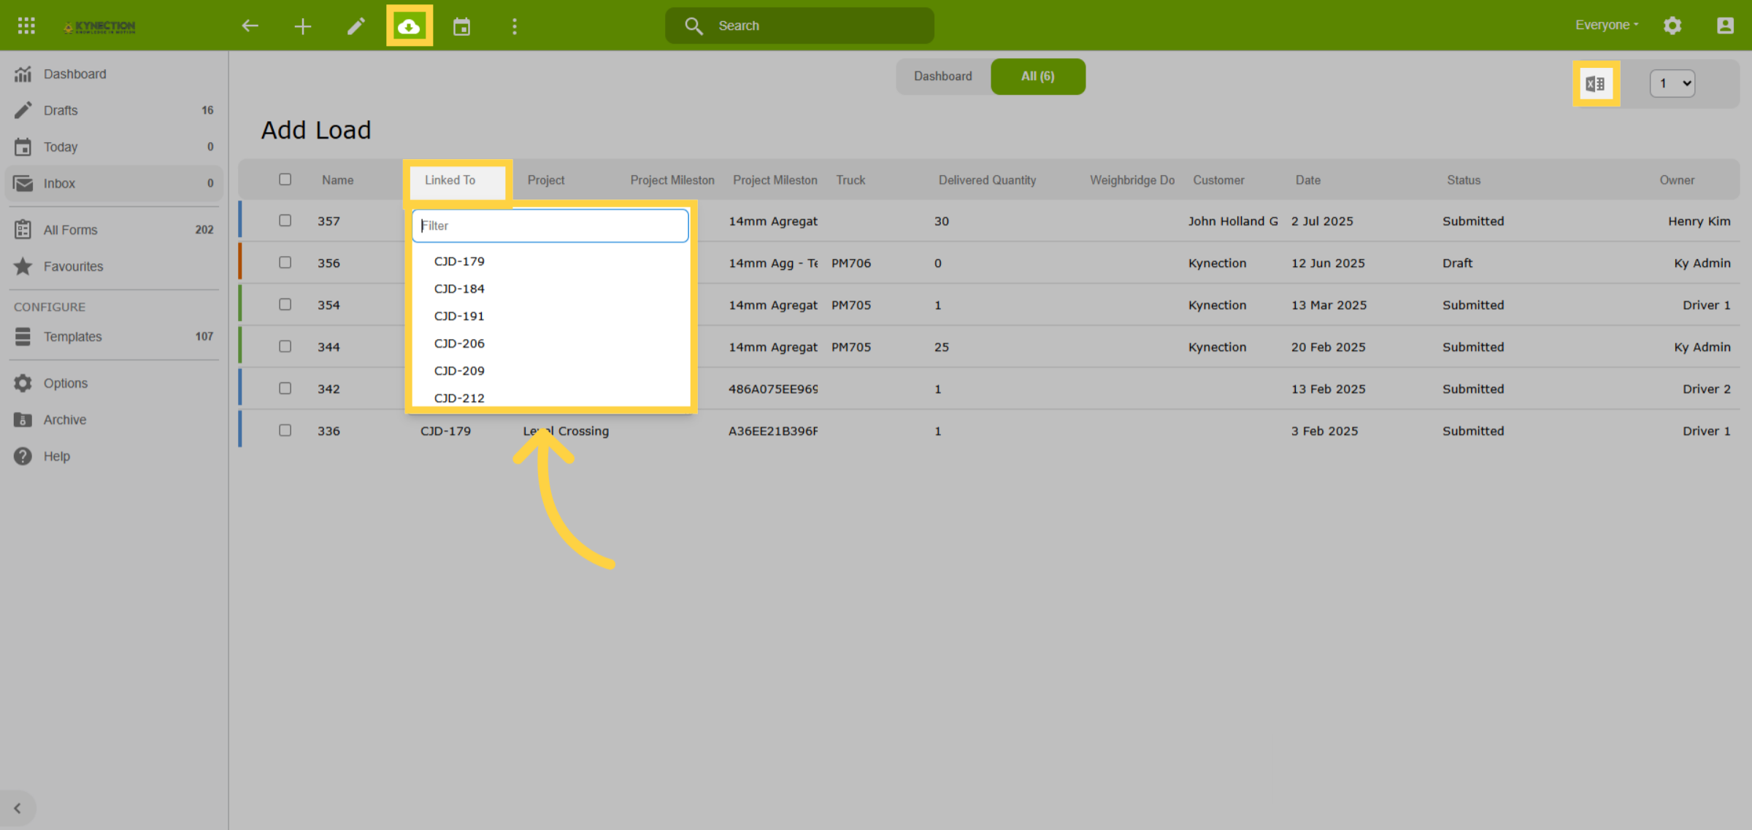Open Favourites in the sidebar
This screenshot has height=830, width=1752.
coord(114,266)
